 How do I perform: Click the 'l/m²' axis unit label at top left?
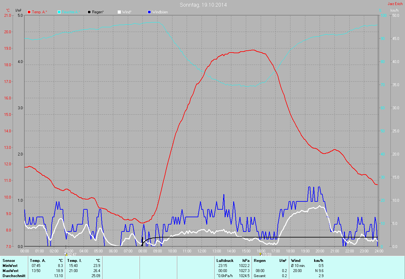coord(18,10)
